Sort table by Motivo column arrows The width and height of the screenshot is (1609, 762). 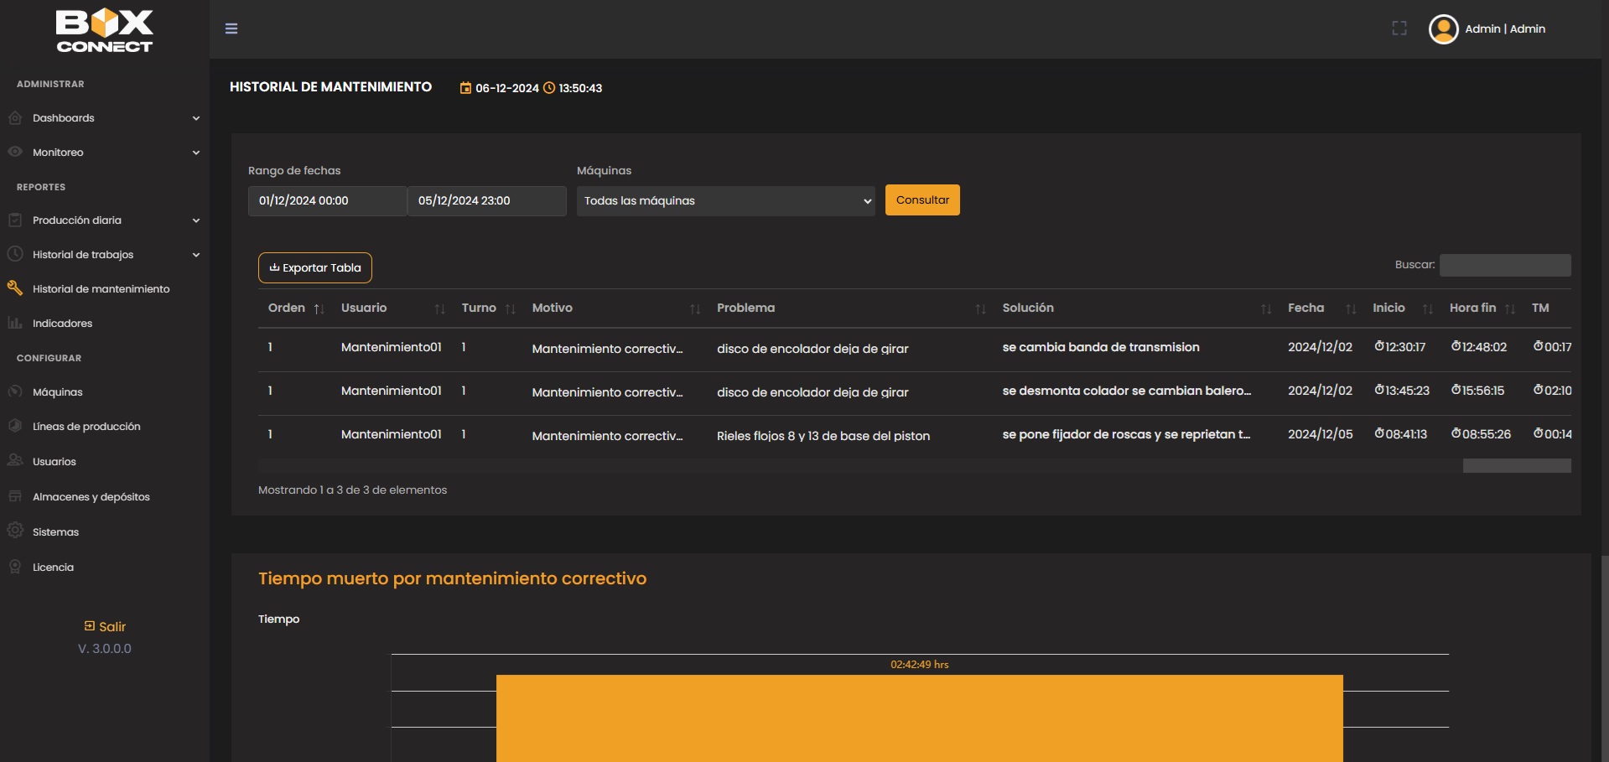(694, 309)
